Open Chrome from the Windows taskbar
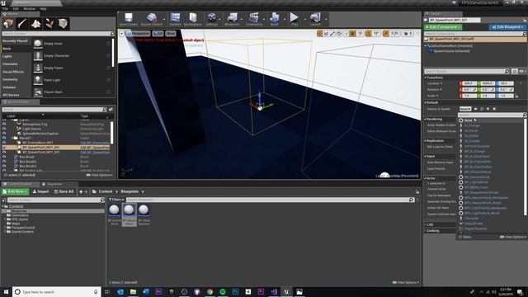This screenshot has height=297, width=528. [x=210, y=291]
